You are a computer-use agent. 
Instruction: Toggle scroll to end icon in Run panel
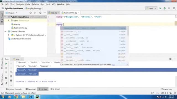pyautogui.click(x=11, y=76)
